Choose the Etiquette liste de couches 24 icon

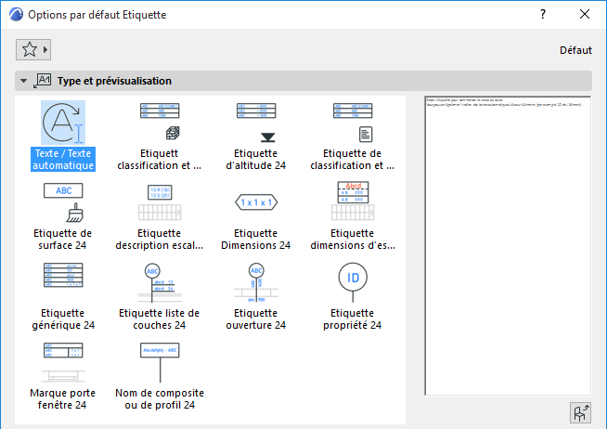(160, 282)
